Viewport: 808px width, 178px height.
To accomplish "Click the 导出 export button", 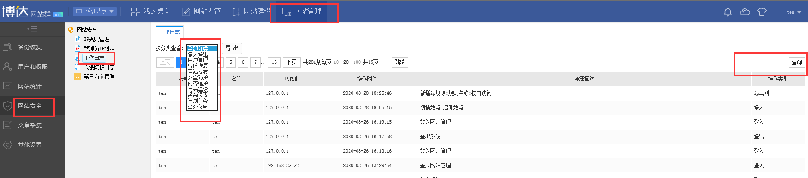I will click(x=232, y=48).
